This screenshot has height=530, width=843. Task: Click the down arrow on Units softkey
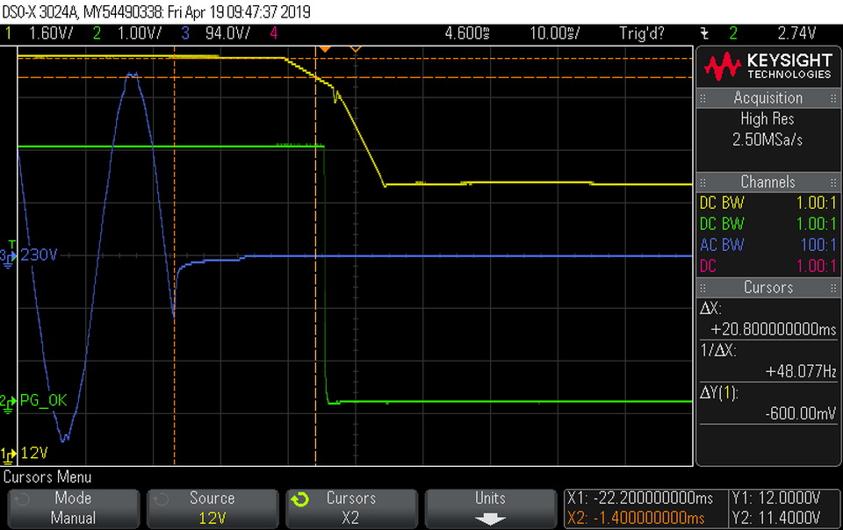pos(490,519)
